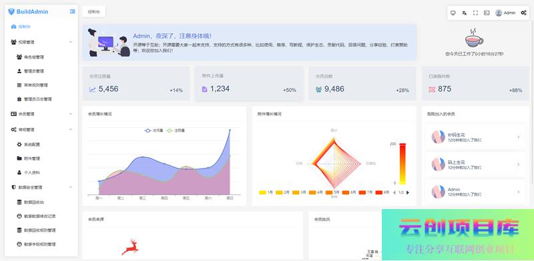This screenshot has height=261, width=534.
Task: Click the 会员总数 users icon beside 9,486
Action: point(318,90)
